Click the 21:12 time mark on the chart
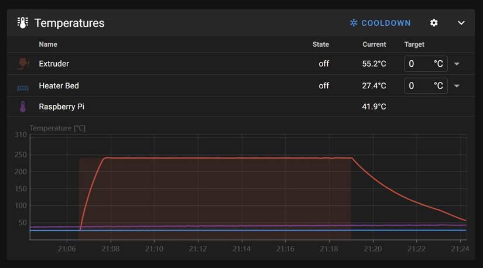Image resolution: width=483 pixels, height=268 pixels. pos(198,249)
